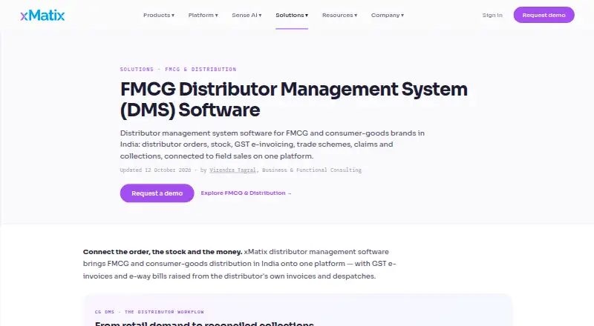Image resolution: width=594 pixels, height=326 pixels.
Task: Click the Solutions · FMCG & Distribution breadcrumb
Action: (x=178, y=69)
